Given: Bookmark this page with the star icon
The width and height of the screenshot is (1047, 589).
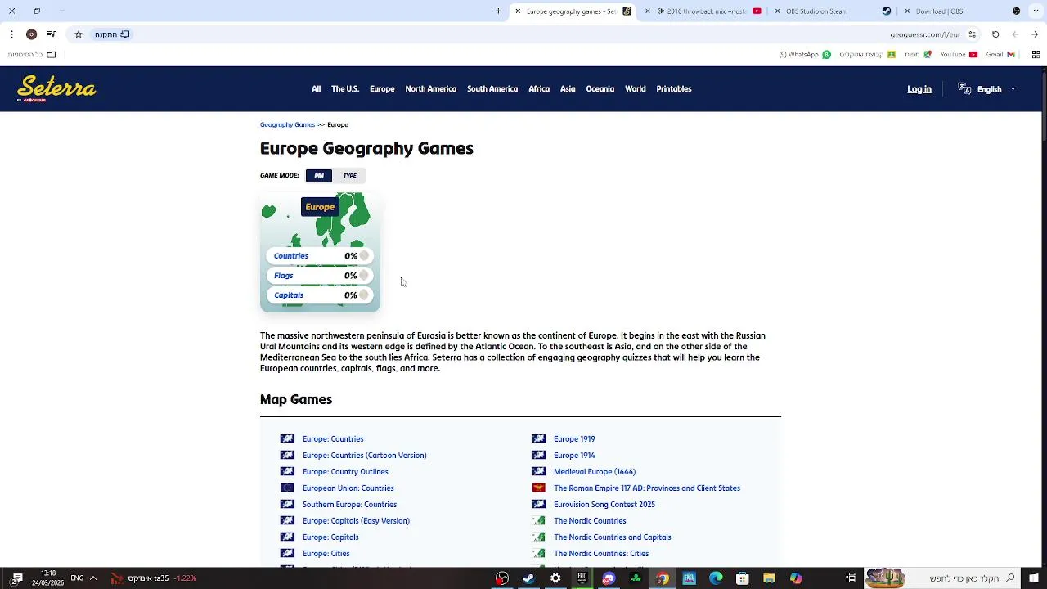Looking at the screenshot, I should (79, 34).
